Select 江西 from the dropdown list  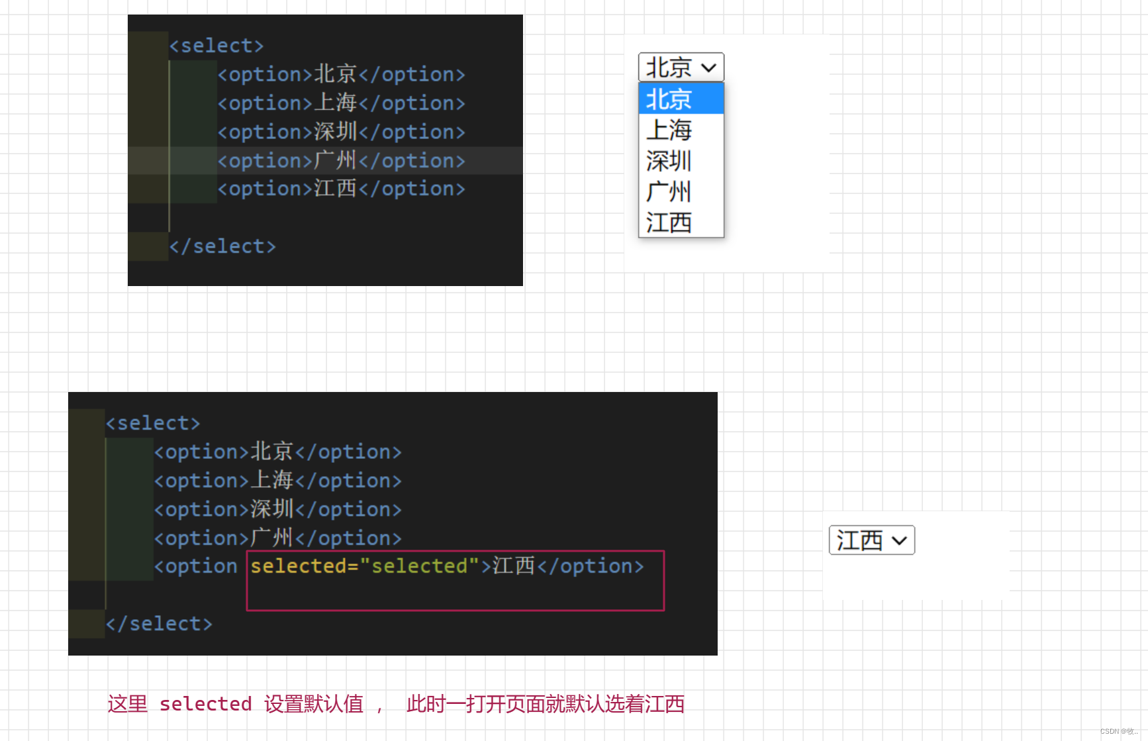[x=681, y=222]
